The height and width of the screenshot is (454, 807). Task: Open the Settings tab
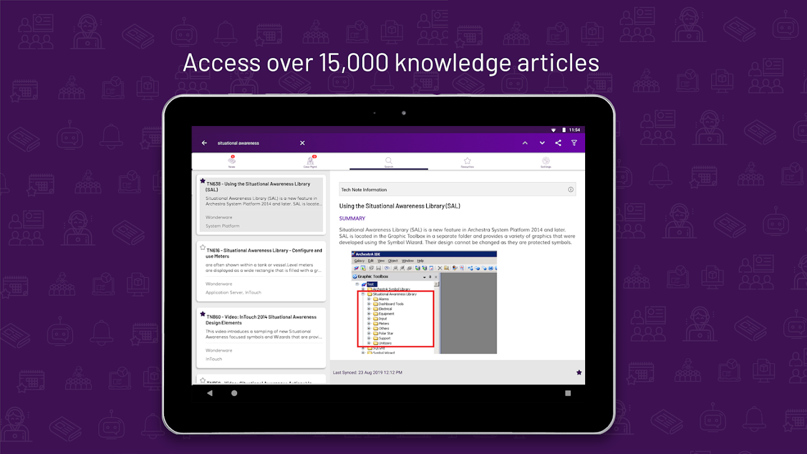coord(545,162)
